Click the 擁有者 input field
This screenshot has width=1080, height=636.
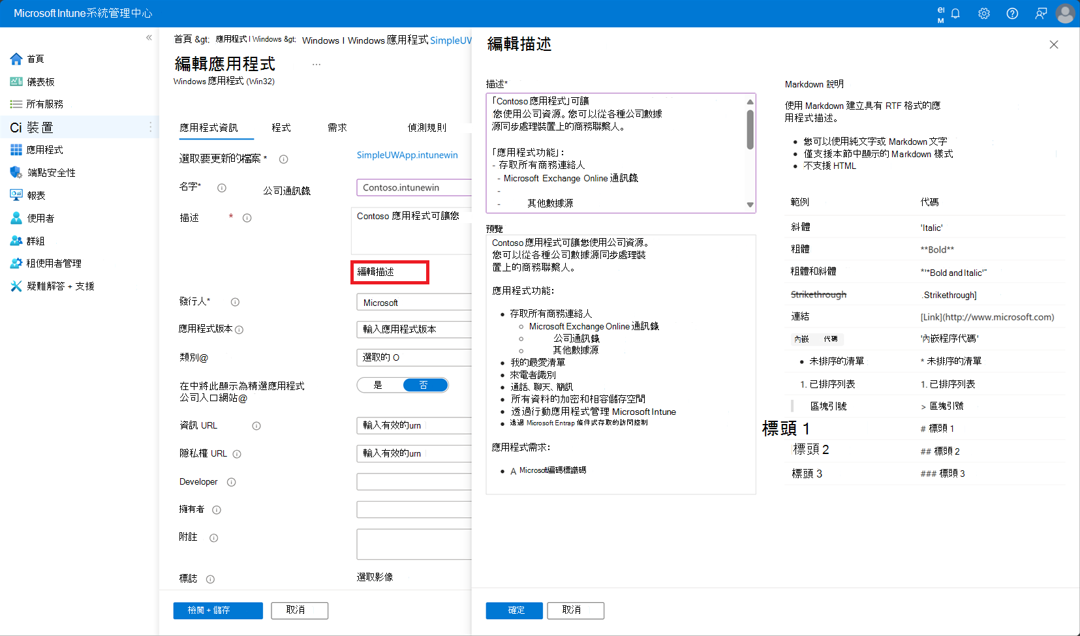tap(414, 509)
